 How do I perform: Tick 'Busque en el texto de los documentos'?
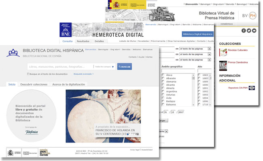28,74
